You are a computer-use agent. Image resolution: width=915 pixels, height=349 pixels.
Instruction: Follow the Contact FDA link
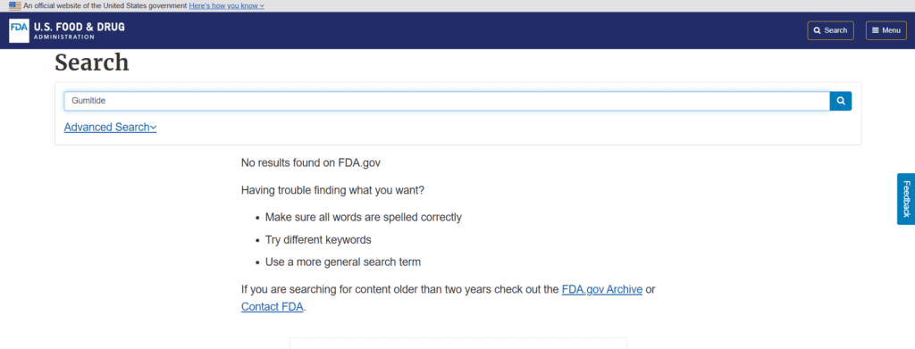273,307
